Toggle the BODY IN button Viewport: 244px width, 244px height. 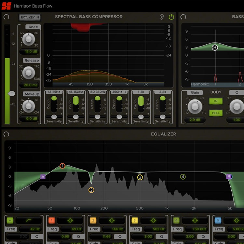216,101
